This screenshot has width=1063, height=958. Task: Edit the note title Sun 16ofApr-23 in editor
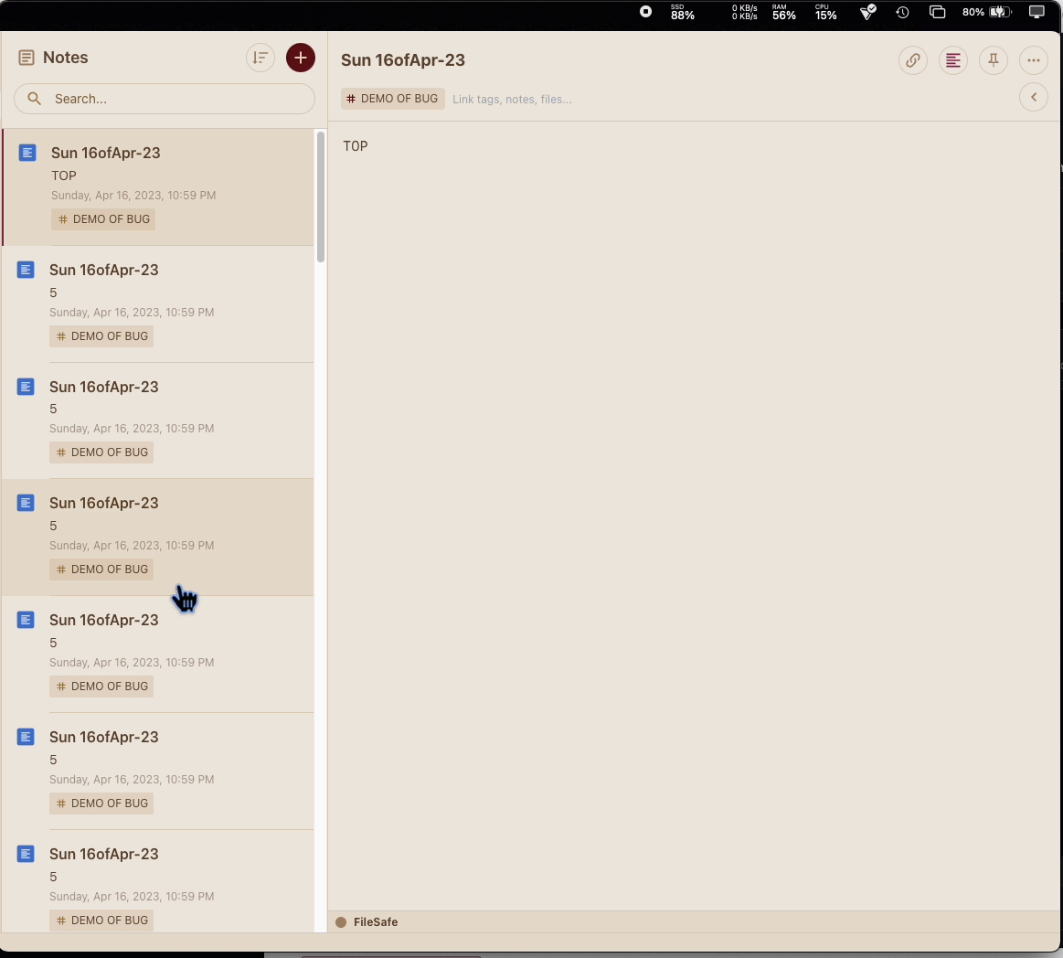click(x=403, y=59)
